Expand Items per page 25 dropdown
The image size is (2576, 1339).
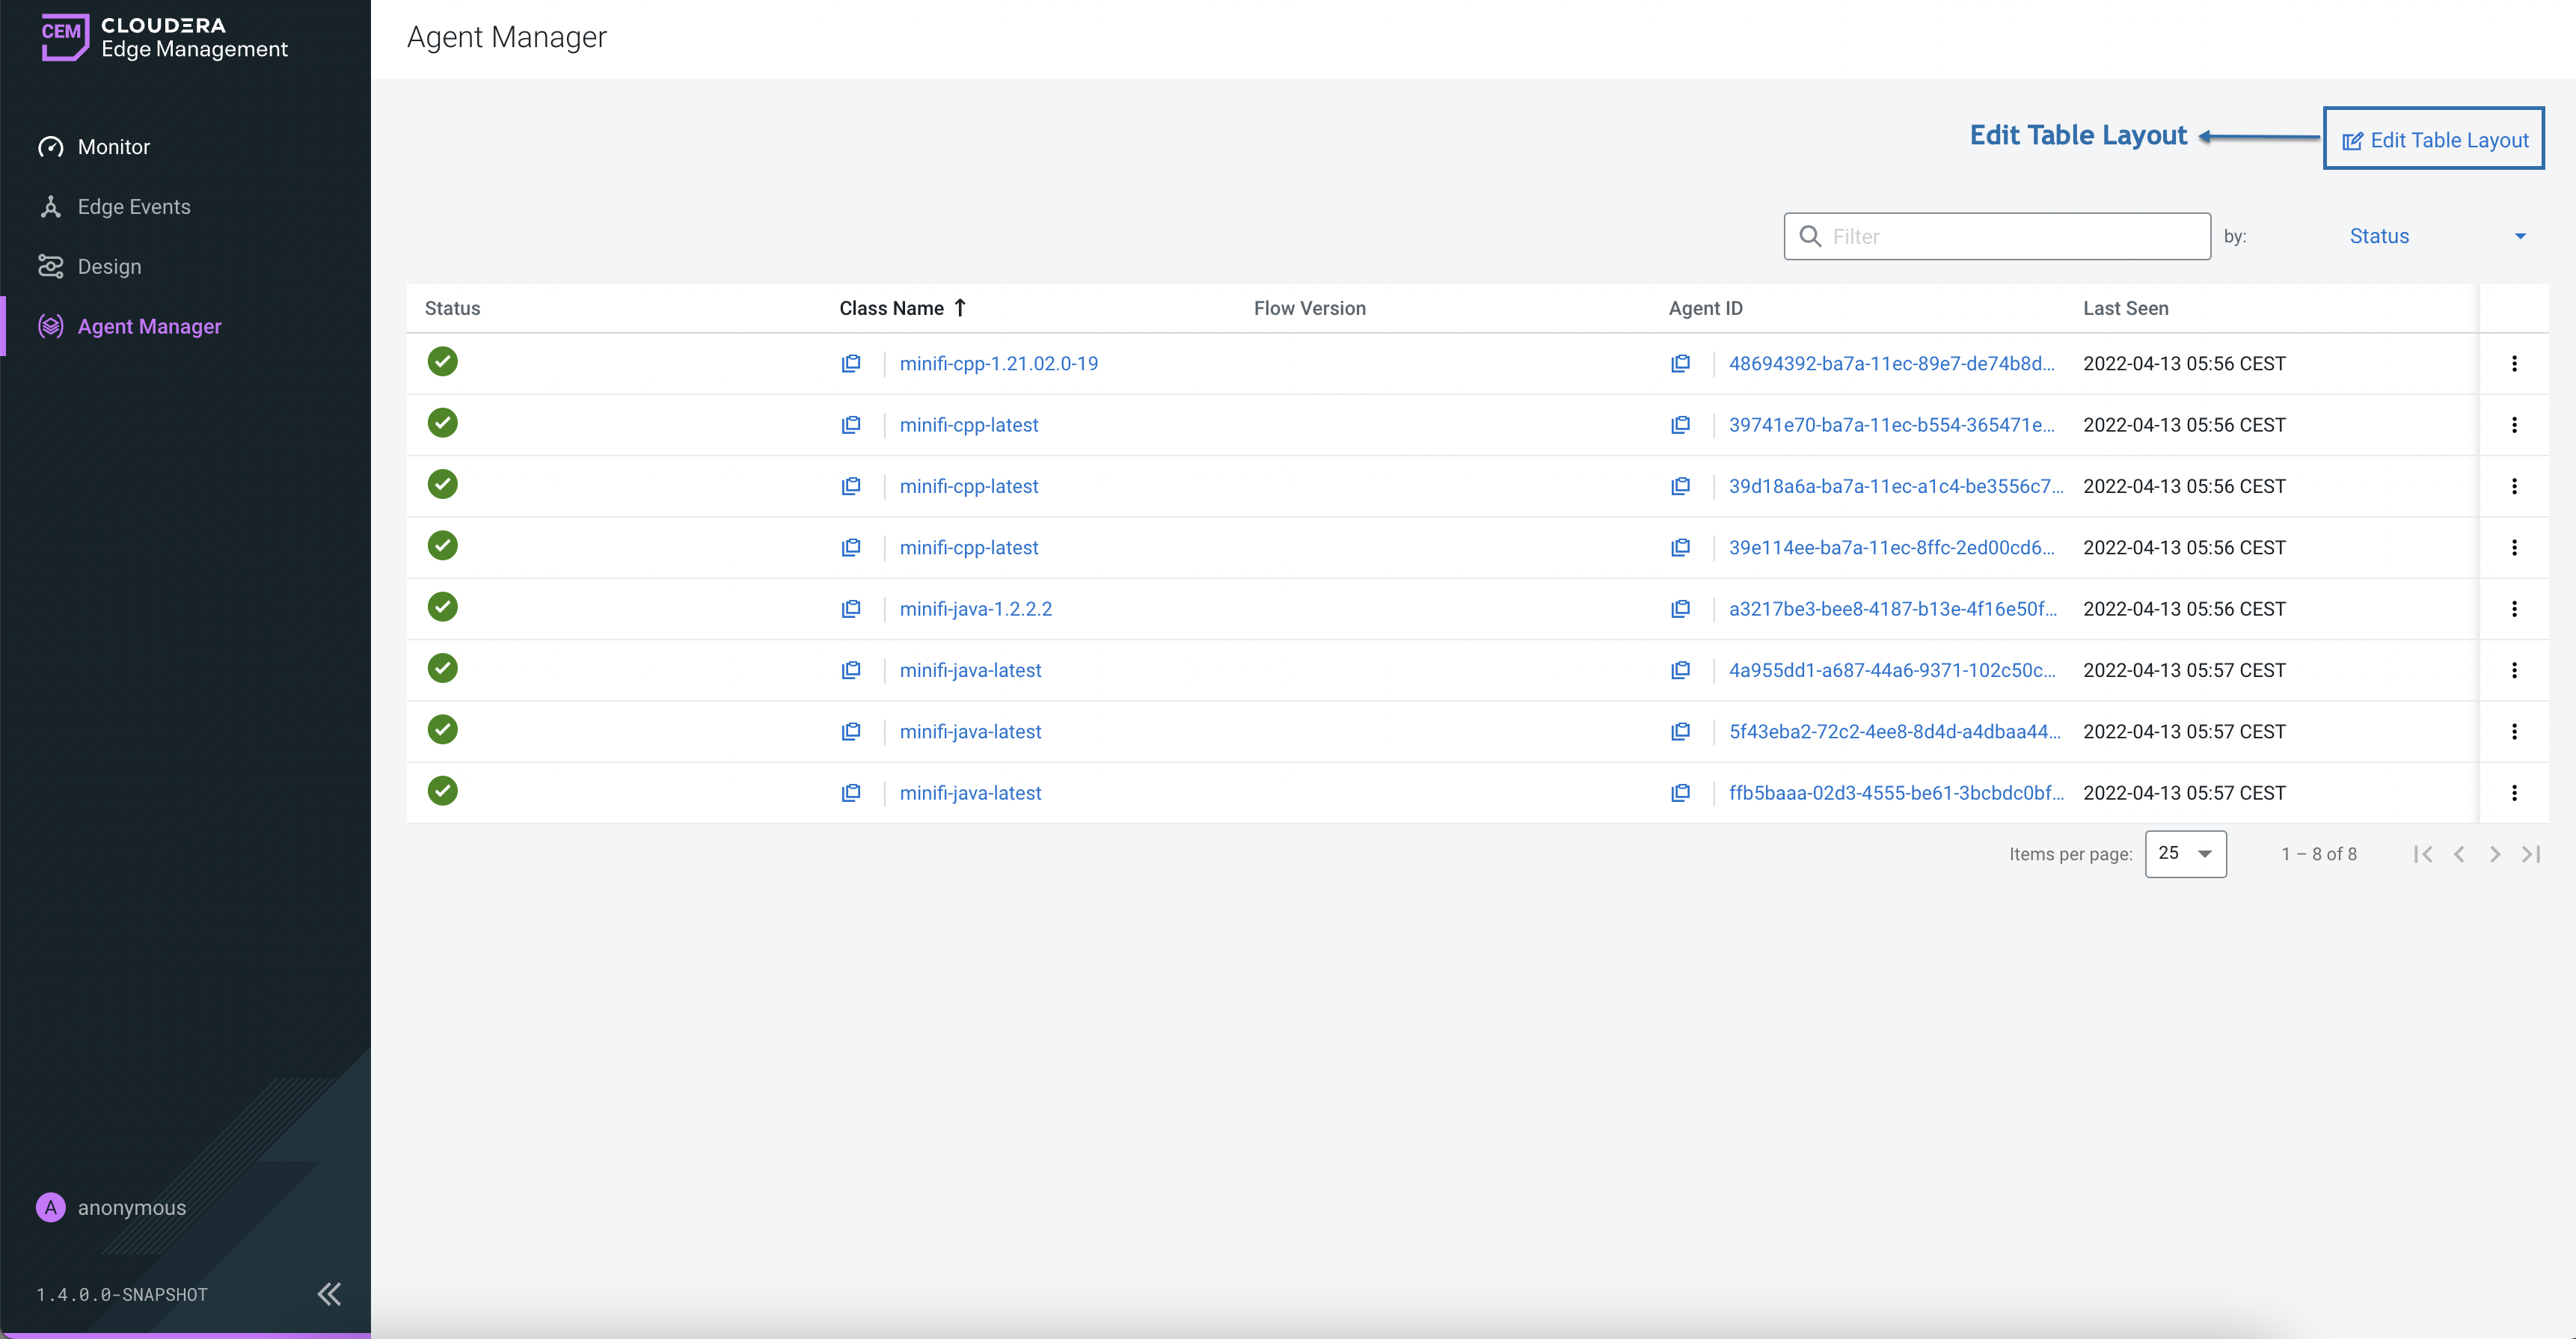coord(2185,854)
